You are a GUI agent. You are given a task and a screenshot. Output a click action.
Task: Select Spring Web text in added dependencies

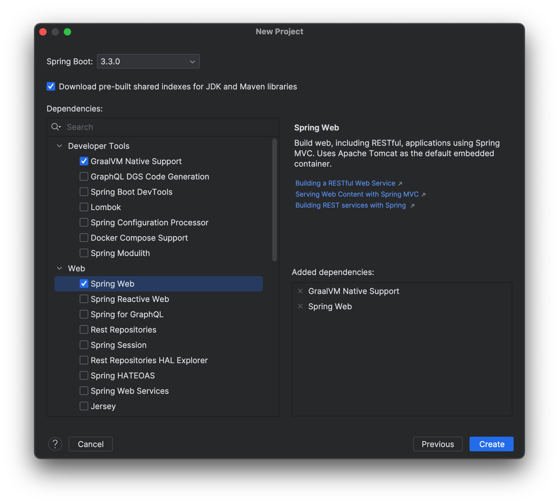pos(330,306)
